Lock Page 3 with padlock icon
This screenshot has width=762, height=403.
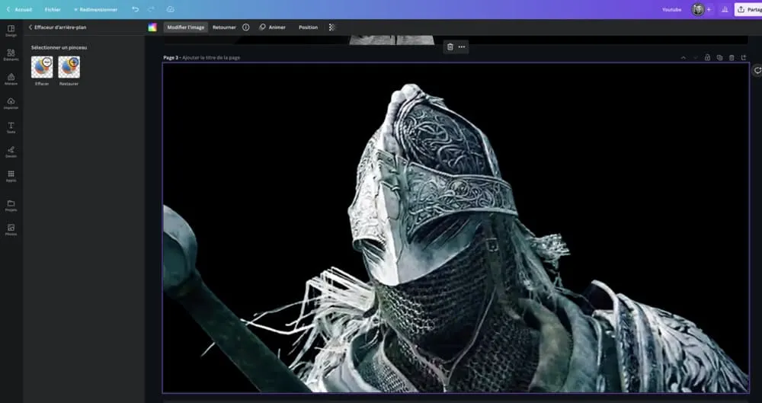pyautogui.click(x=708, y=57)
